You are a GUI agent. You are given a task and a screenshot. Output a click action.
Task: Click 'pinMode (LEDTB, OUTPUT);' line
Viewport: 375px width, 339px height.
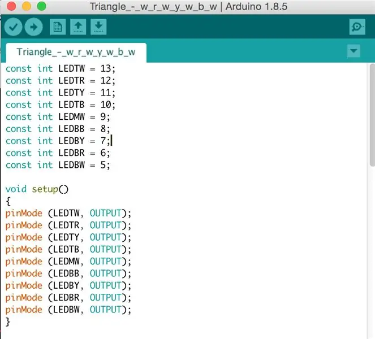click(x=68, y=249)
